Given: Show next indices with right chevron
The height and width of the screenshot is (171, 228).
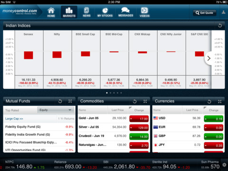Looking at the screenshot, I should click(209, 58).
